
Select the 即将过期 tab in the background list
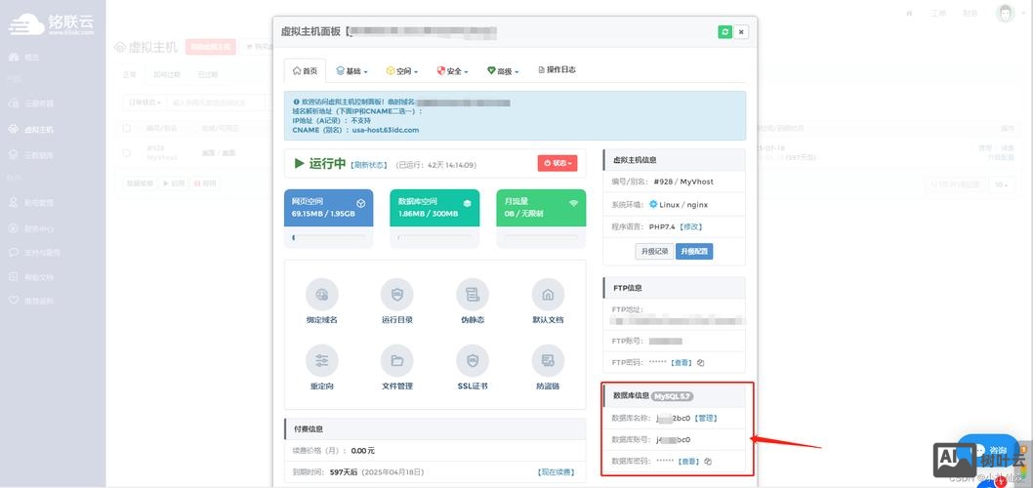(167, 74)
